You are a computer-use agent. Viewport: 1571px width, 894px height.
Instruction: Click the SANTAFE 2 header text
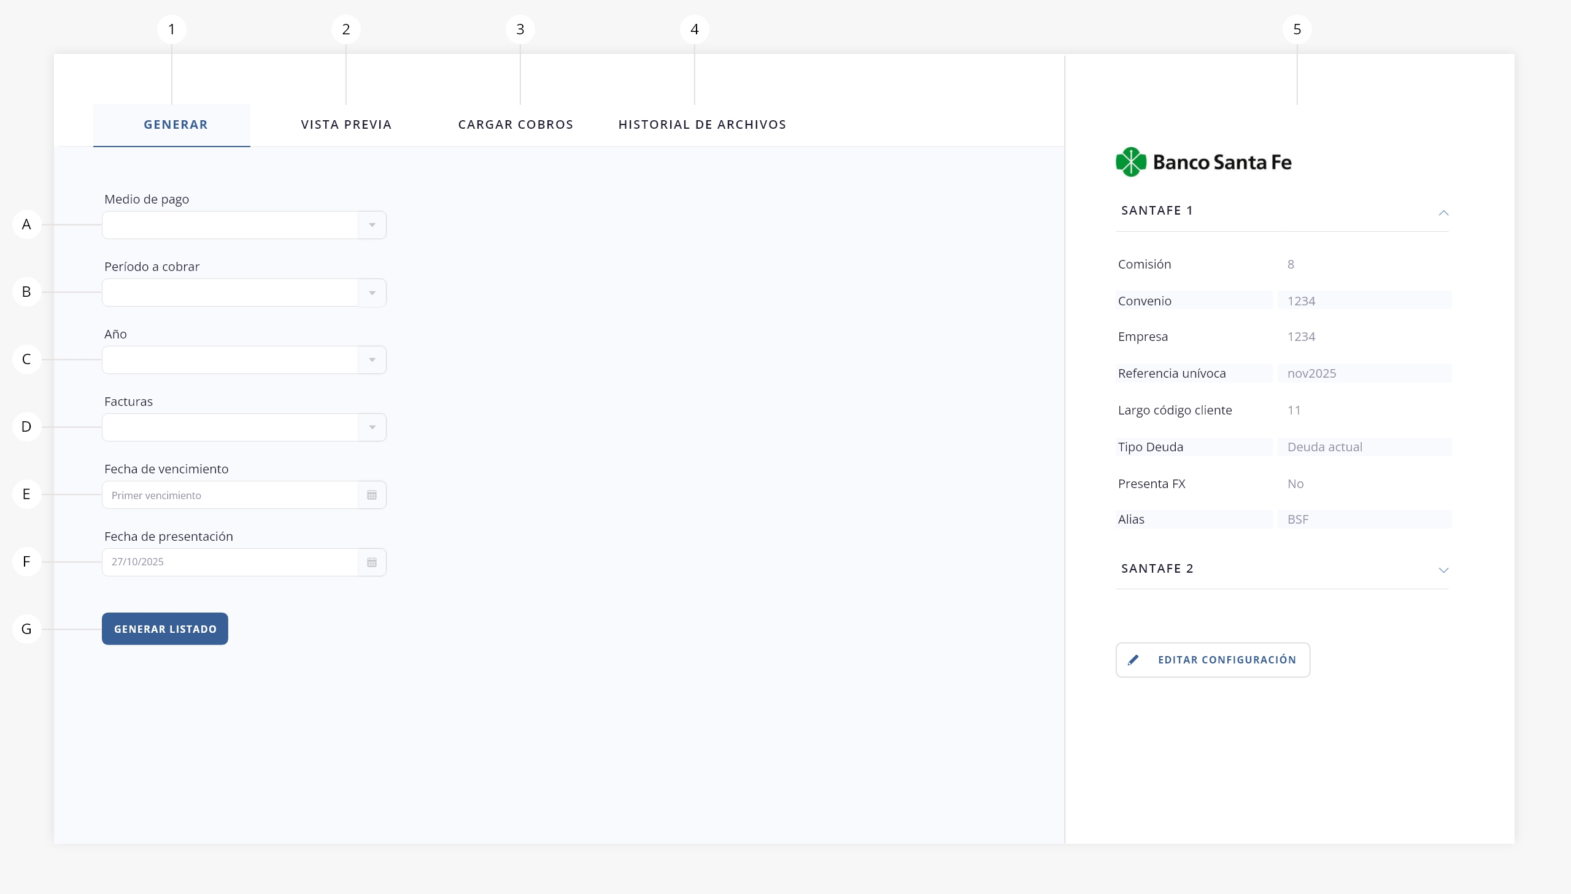click(x=1156, y=568)
